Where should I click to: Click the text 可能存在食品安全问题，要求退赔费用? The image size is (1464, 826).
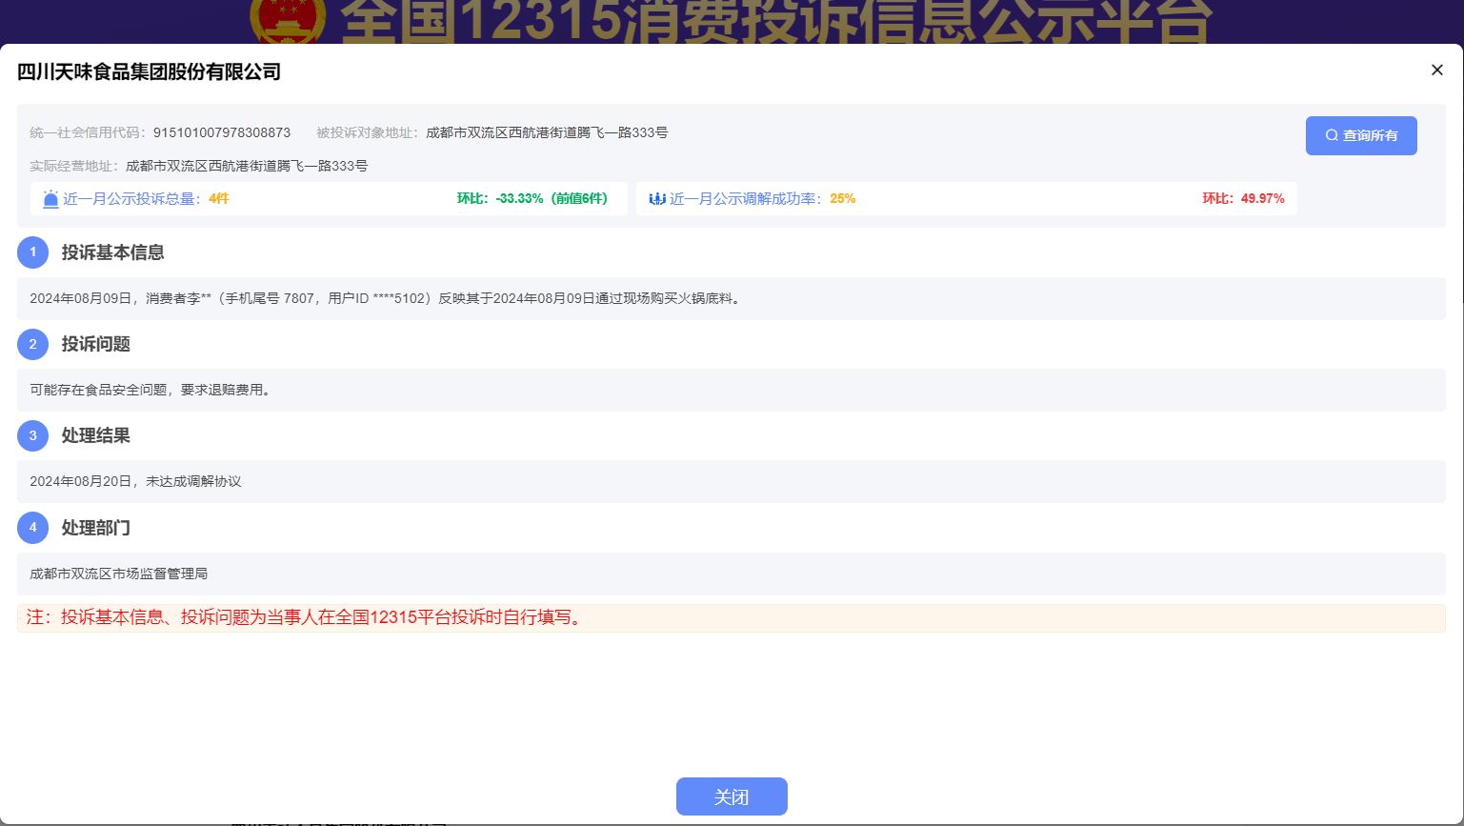(x=150, y=390)
